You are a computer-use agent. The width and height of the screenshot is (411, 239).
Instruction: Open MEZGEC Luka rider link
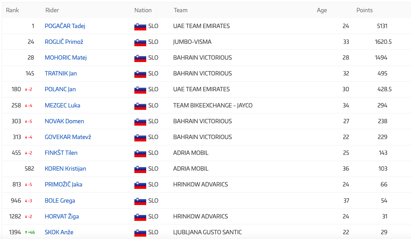click(62, 105)
